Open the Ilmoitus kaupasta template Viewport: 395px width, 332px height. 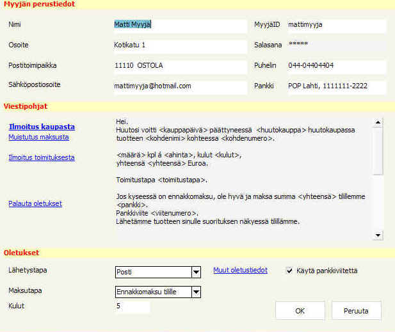tap(42, 127)
